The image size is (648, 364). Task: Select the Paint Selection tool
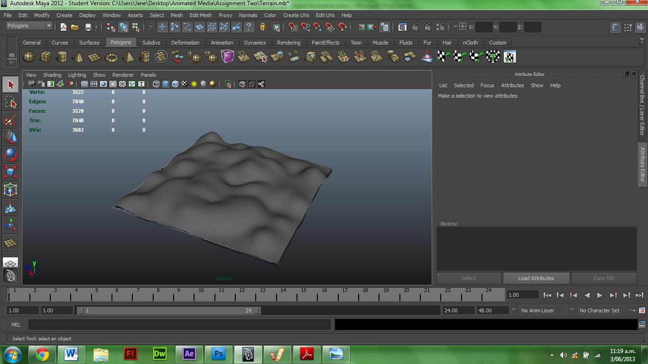tap(10, 119)
